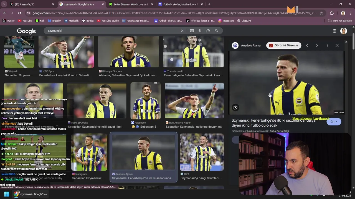Viewport: 355px width, 199px height.
Task: Click large preview image of Szymanski
Action: click(286, 82)
